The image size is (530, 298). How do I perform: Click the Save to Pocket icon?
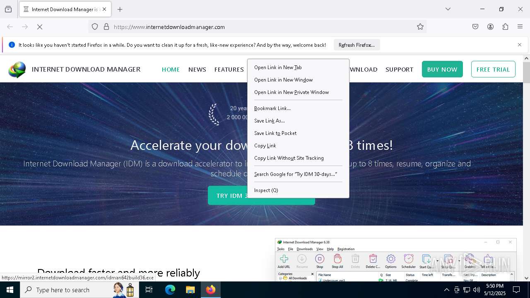475,27
